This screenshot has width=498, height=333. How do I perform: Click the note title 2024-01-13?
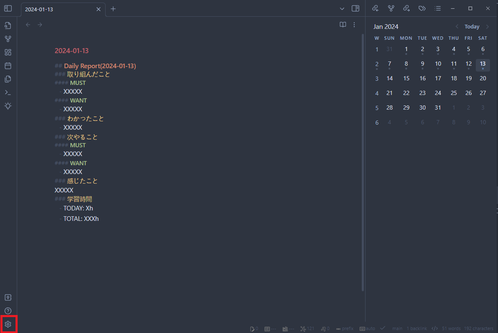[71, 51]
